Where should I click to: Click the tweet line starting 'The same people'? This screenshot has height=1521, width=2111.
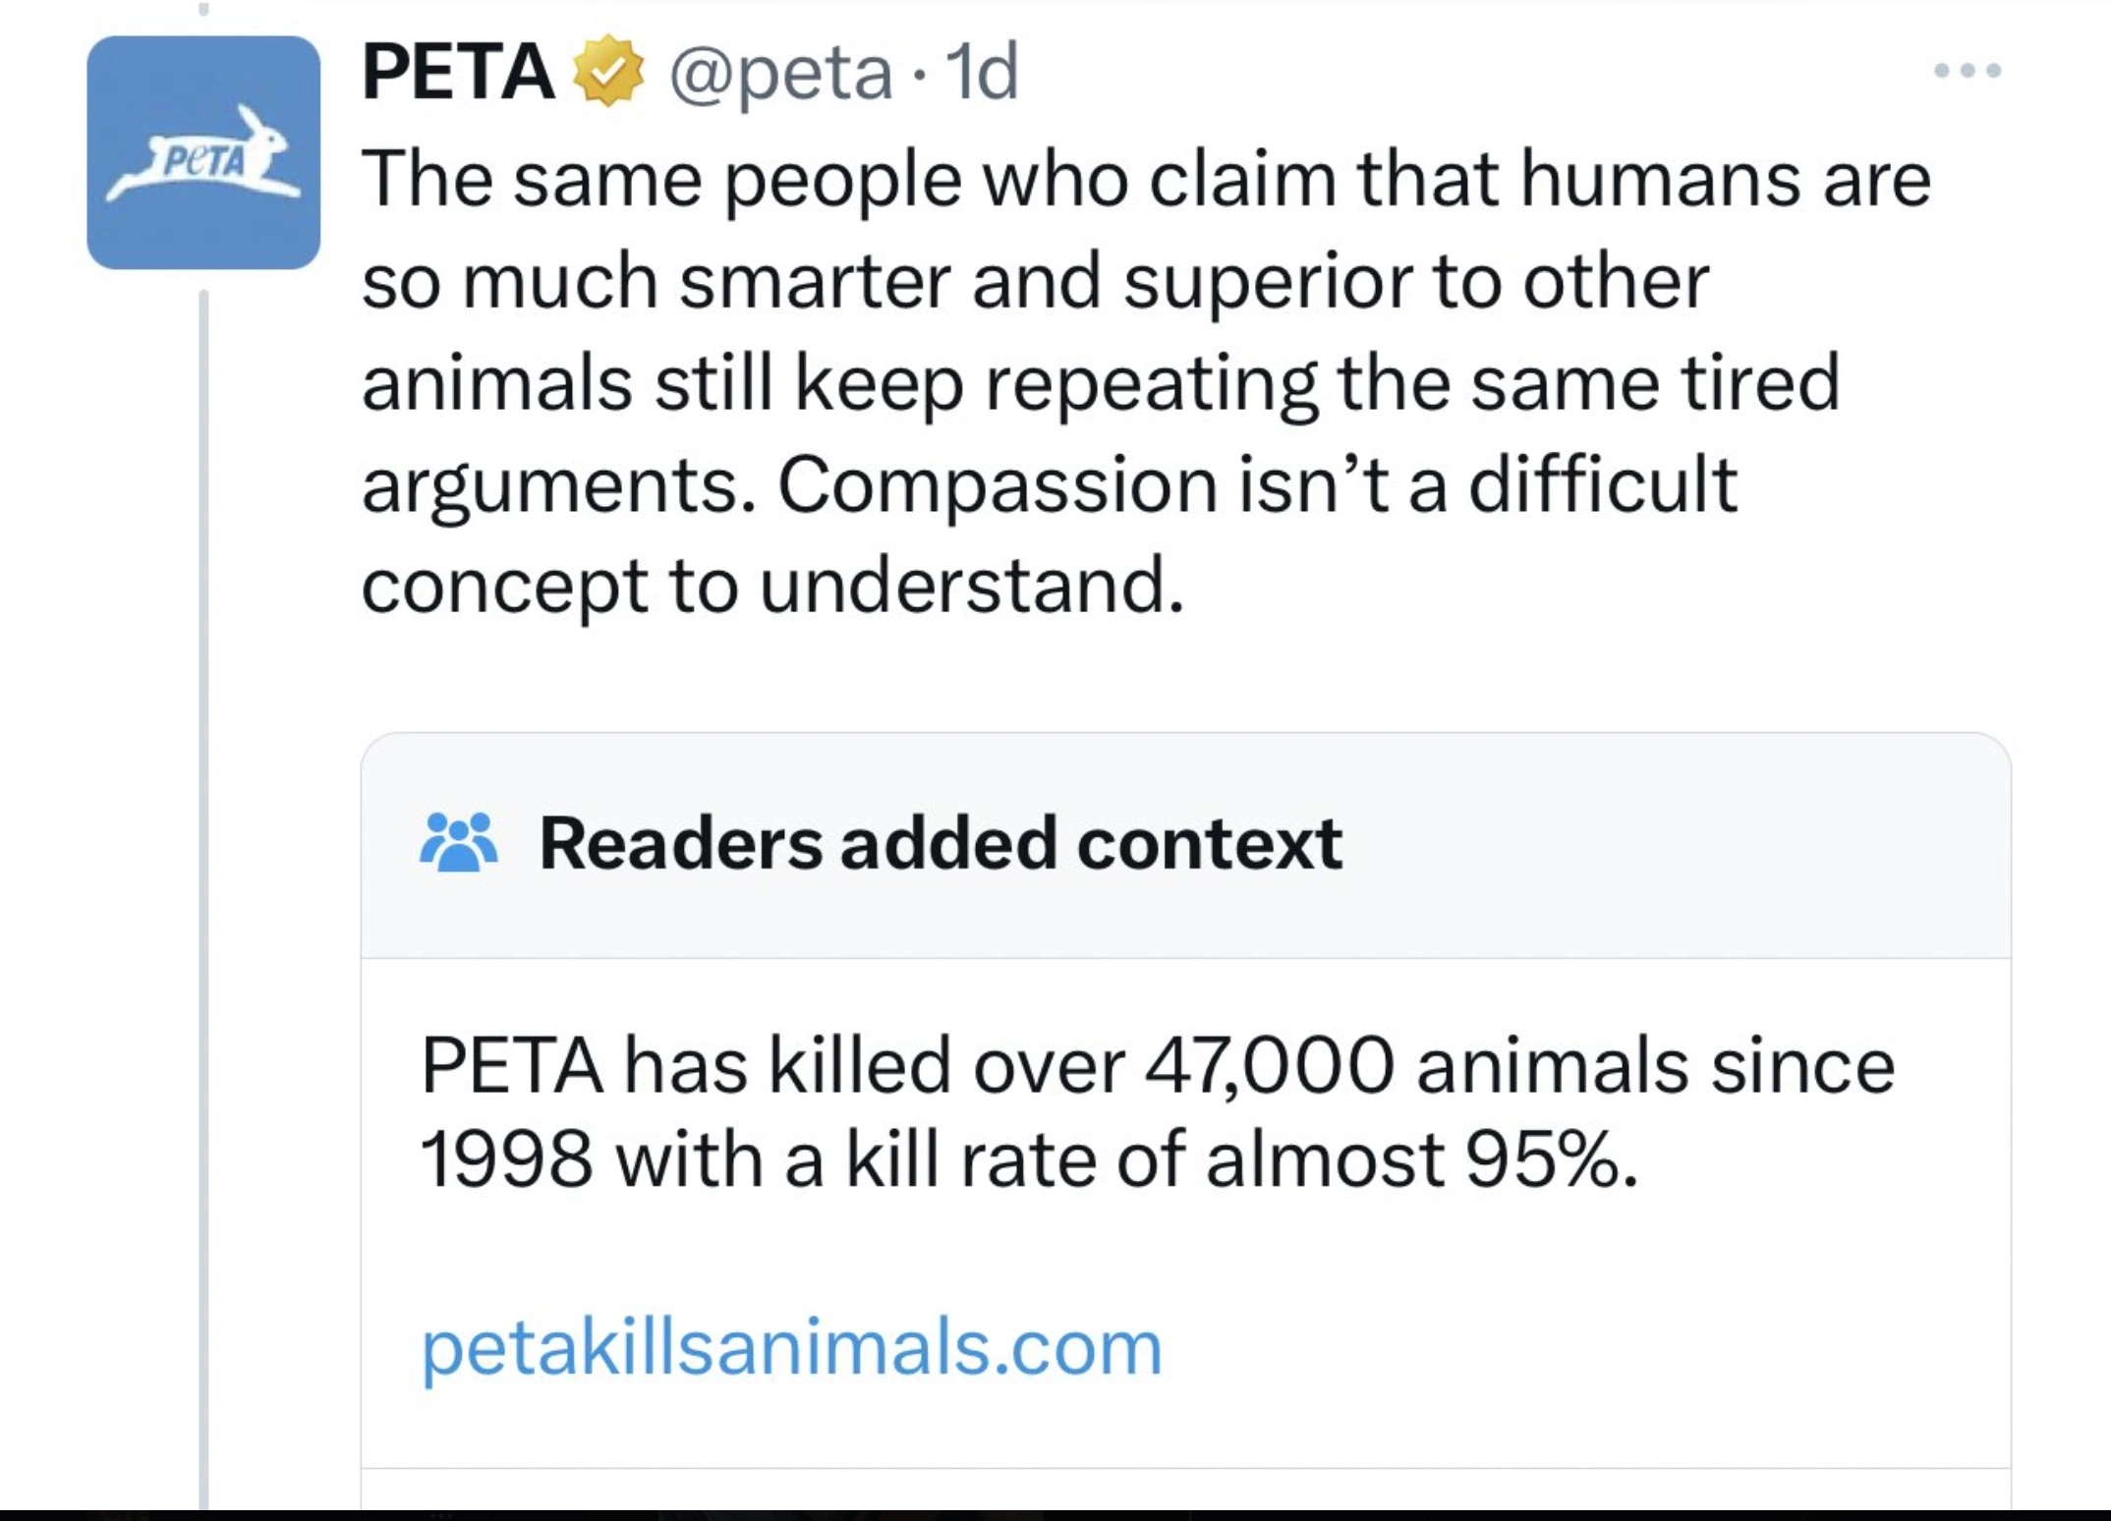click(x=1146, y=180)
